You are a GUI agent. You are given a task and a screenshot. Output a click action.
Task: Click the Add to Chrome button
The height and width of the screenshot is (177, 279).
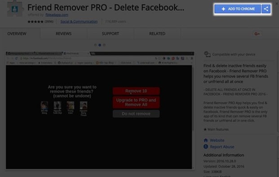coord(238,9)
